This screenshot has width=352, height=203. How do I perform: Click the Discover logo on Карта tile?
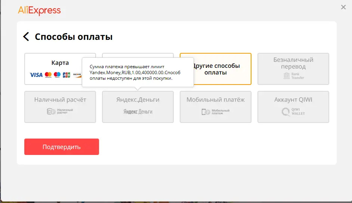click(x=77, y=75)
